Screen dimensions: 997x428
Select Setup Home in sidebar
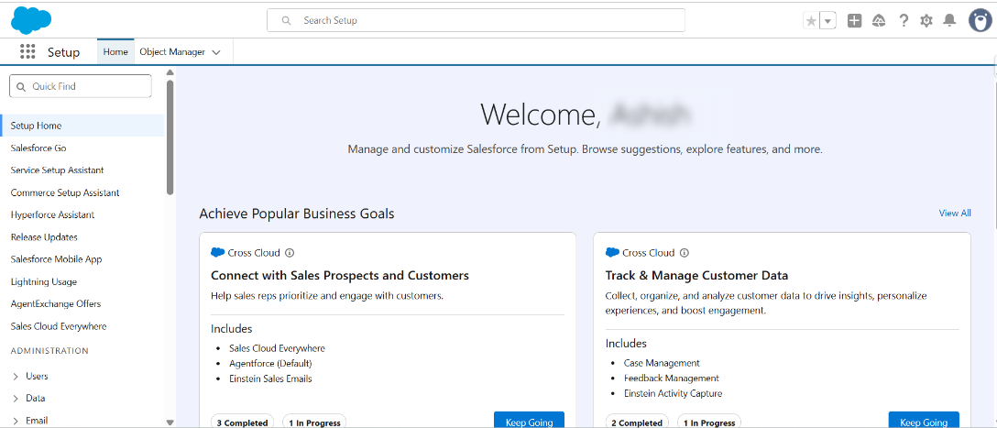[82, 126]
